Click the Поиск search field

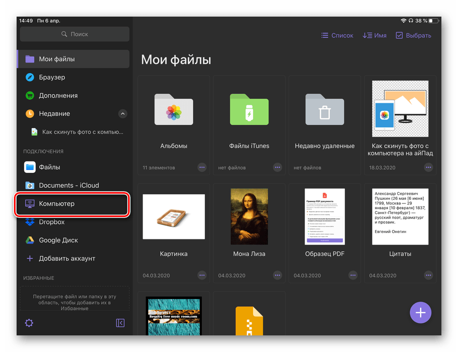[x=75, y=34]
